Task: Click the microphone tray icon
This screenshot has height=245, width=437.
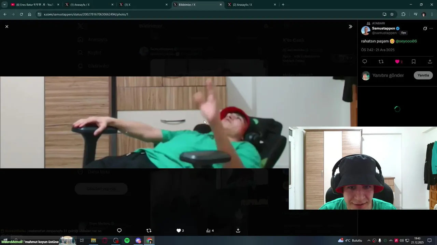Action: [380, 241]
